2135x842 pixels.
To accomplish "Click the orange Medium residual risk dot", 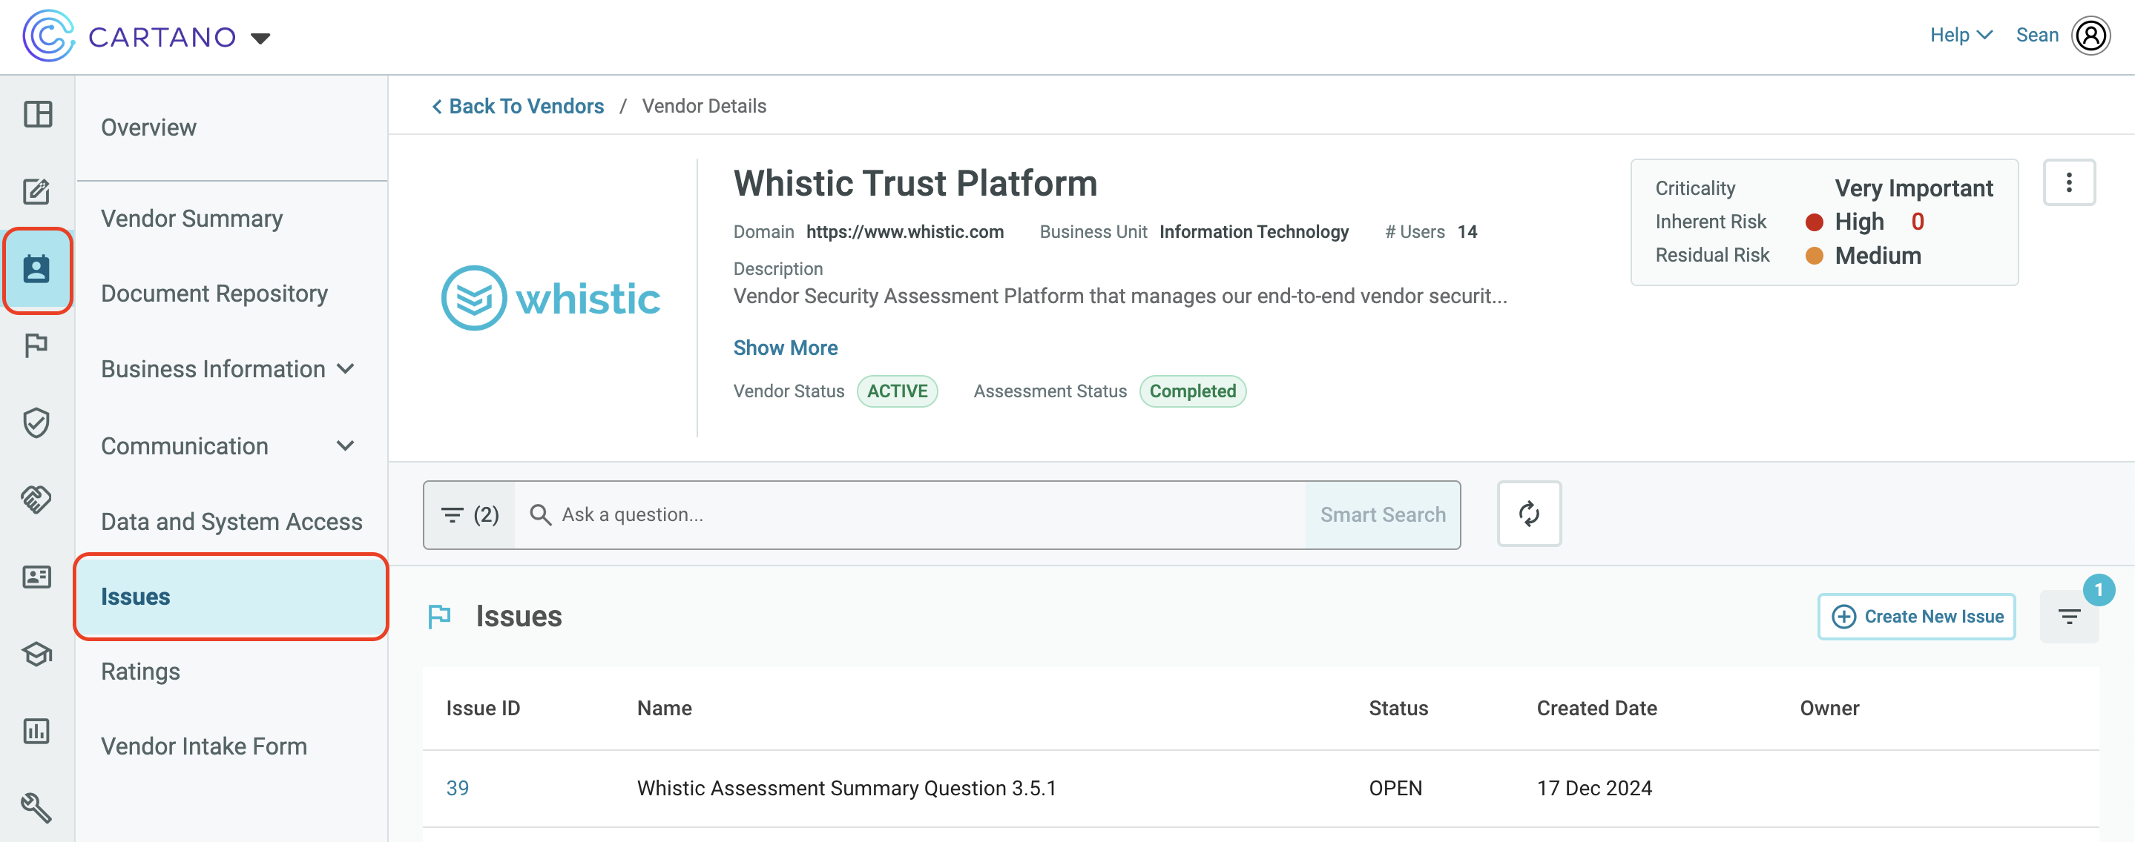I will click(1814, 256).
